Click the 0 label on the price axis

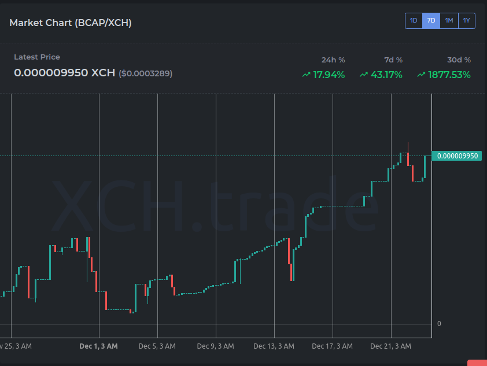tap(439, 324)
